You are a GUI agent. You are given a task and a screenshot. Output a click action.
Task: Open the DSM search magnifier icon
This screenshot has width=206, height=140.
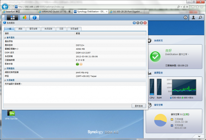coord(200,17)
